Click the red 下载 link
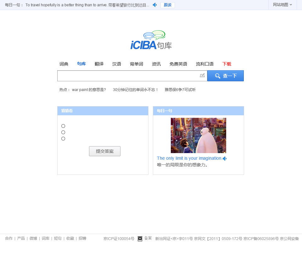The height and width of the screenshot is (275, 302). click(x=227, y=64)
